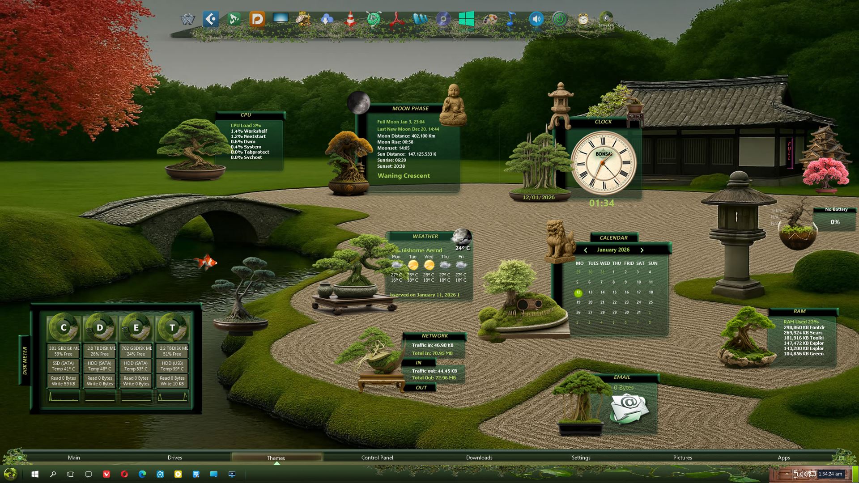Viewport: 859px width, 483px height.
Task: Open the email envelope widget icon
Action: pos(629,408)
